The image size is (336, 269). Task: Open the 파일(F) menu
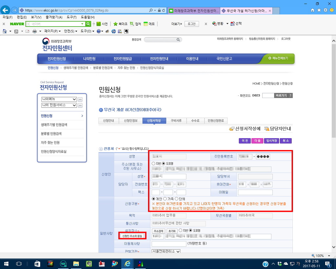(8, 17)
